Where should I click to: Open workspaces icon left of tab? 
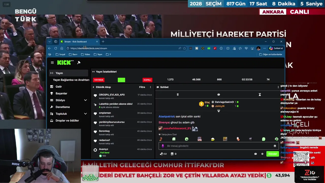tap(56, 42)
